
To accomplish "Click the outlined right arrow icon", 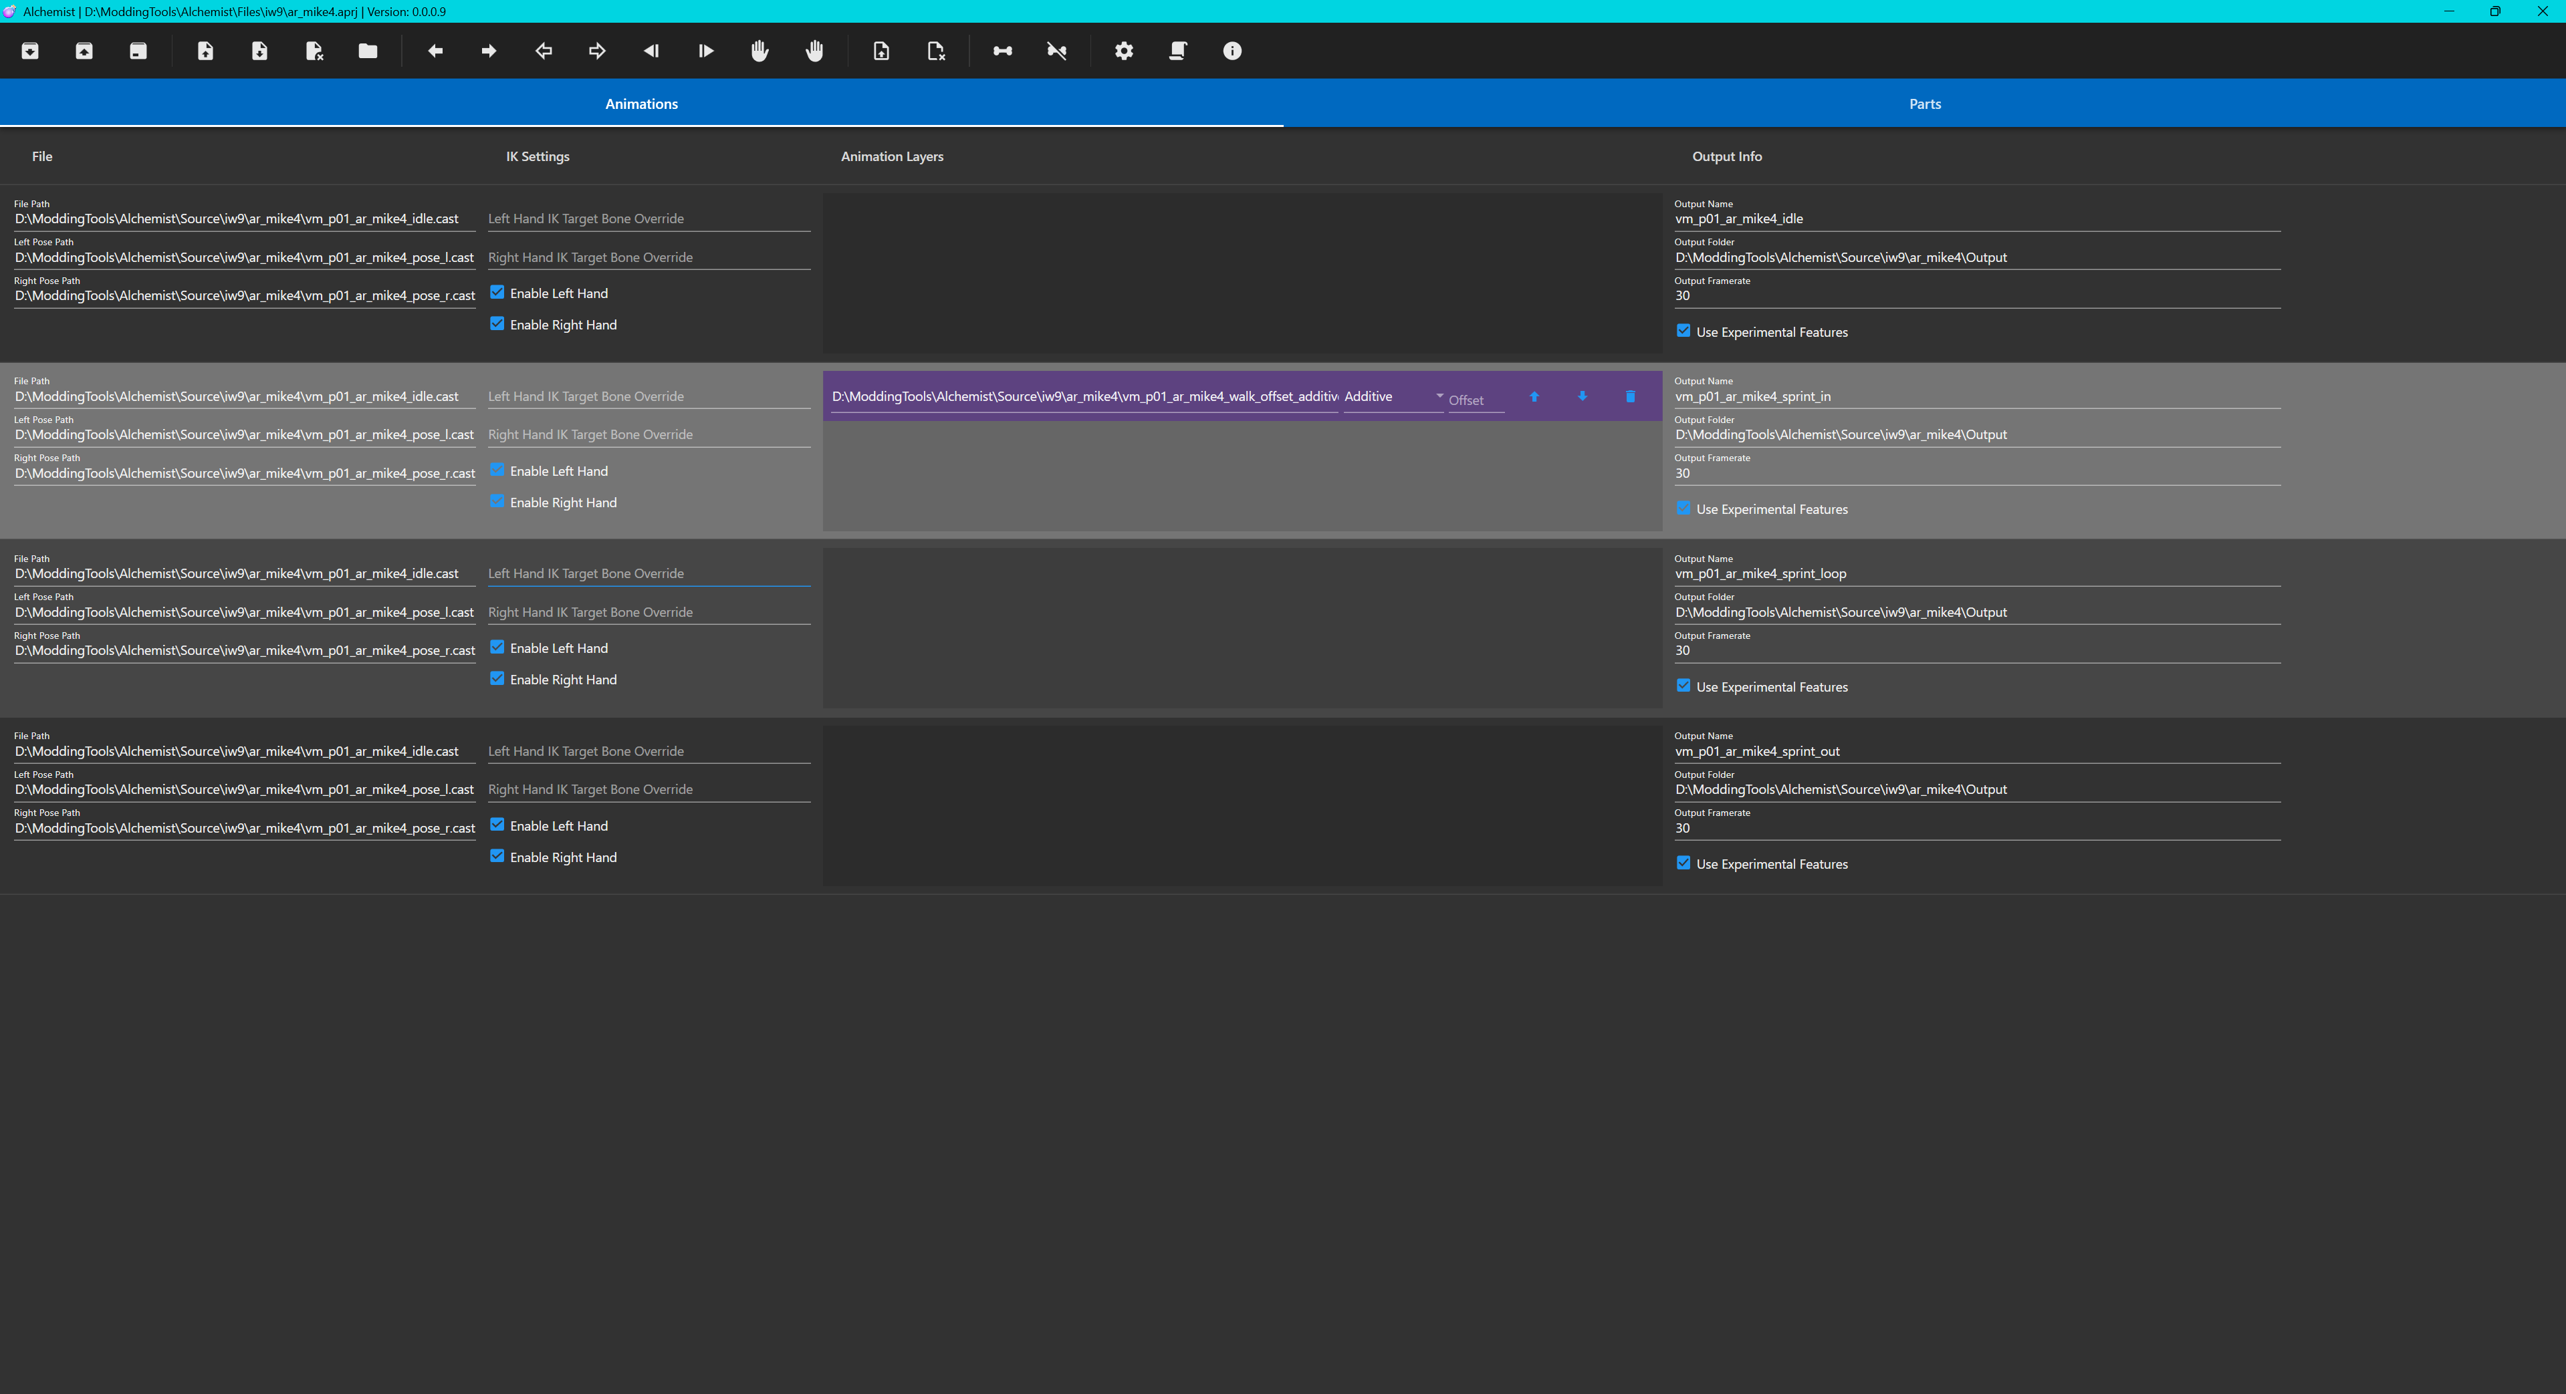I will 598,51.
